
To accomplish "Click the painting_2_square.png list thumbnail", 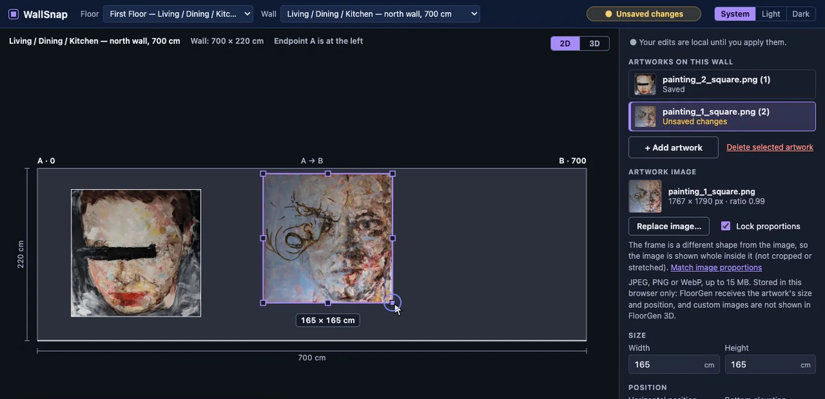I will pyautogui.click(x=645, y=84).
